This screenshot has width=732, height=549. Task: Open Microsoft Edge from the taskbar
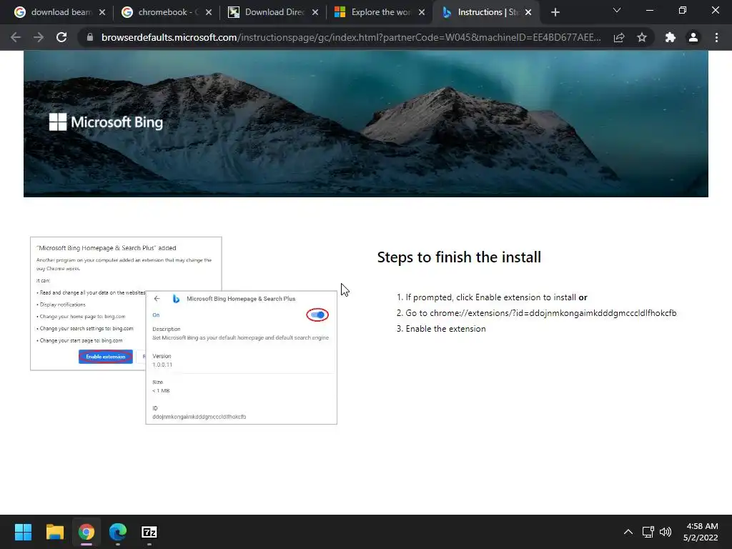(118, 532)
